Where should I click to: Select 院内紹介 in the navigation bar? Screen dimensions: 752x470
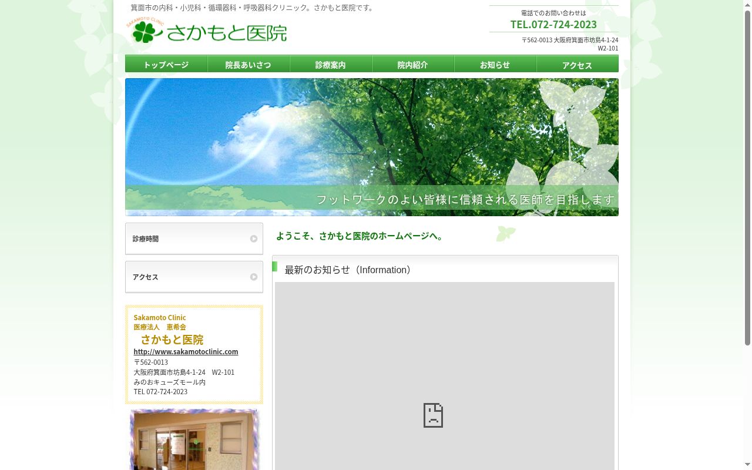(413, 64)
